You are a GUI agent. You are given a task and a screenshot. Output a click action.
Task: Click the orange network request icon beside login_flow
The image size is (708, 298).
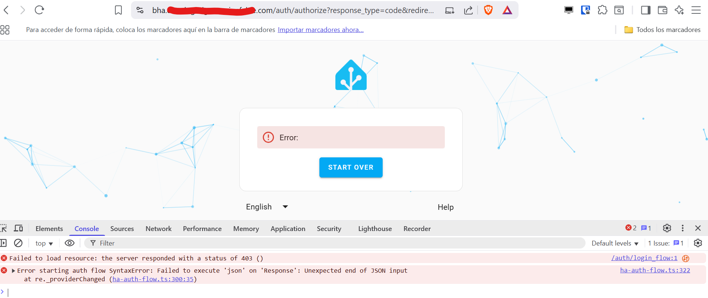pyautogui.click(x=686, y=258)
